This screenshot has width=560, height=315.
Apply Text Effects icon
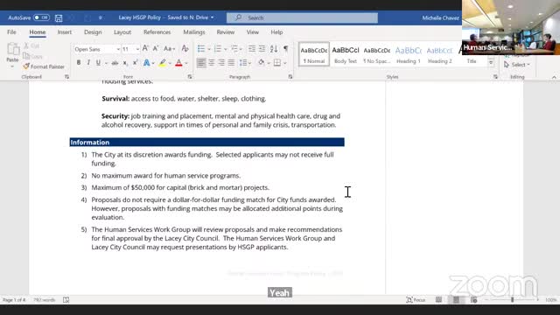[x=146, y=63]
